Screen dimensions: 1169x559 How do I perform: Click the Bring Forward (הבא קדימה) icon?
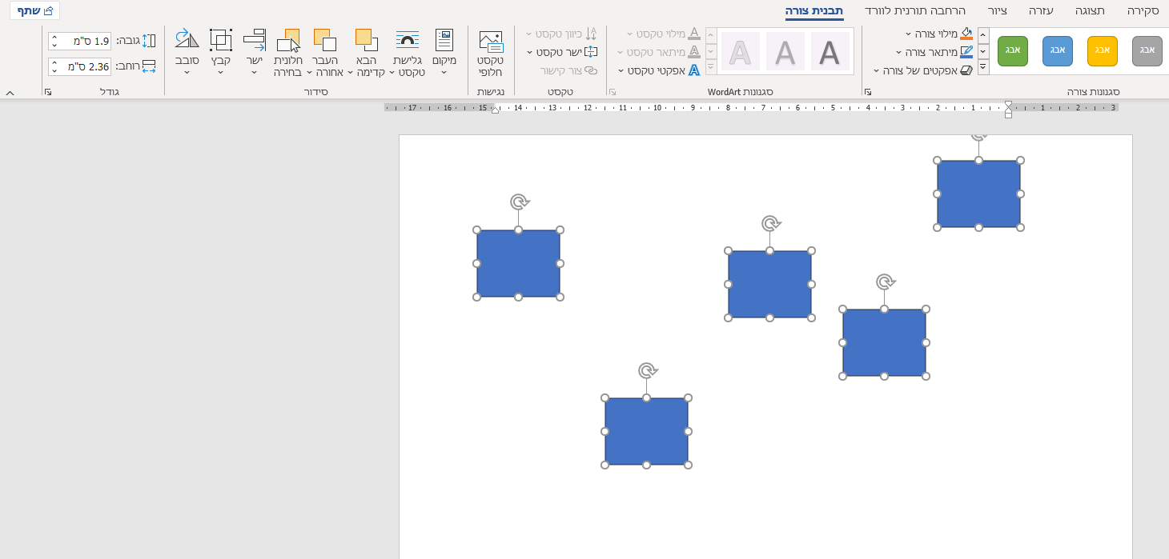click(367, 39)
